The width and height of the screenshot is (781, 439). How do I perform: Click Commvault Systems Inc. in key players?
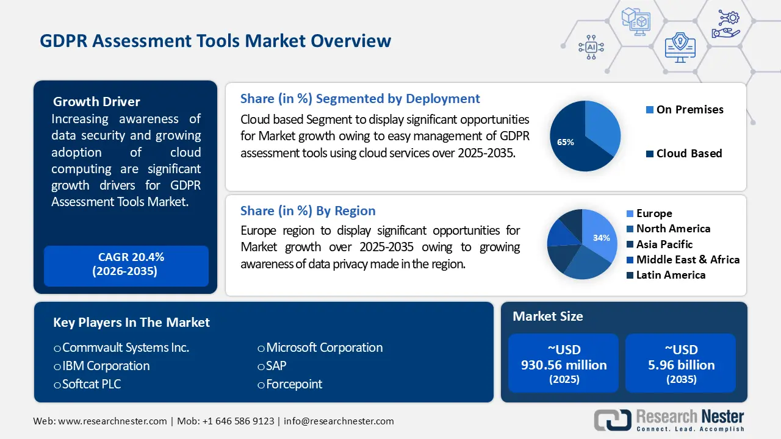pos(126,348)
